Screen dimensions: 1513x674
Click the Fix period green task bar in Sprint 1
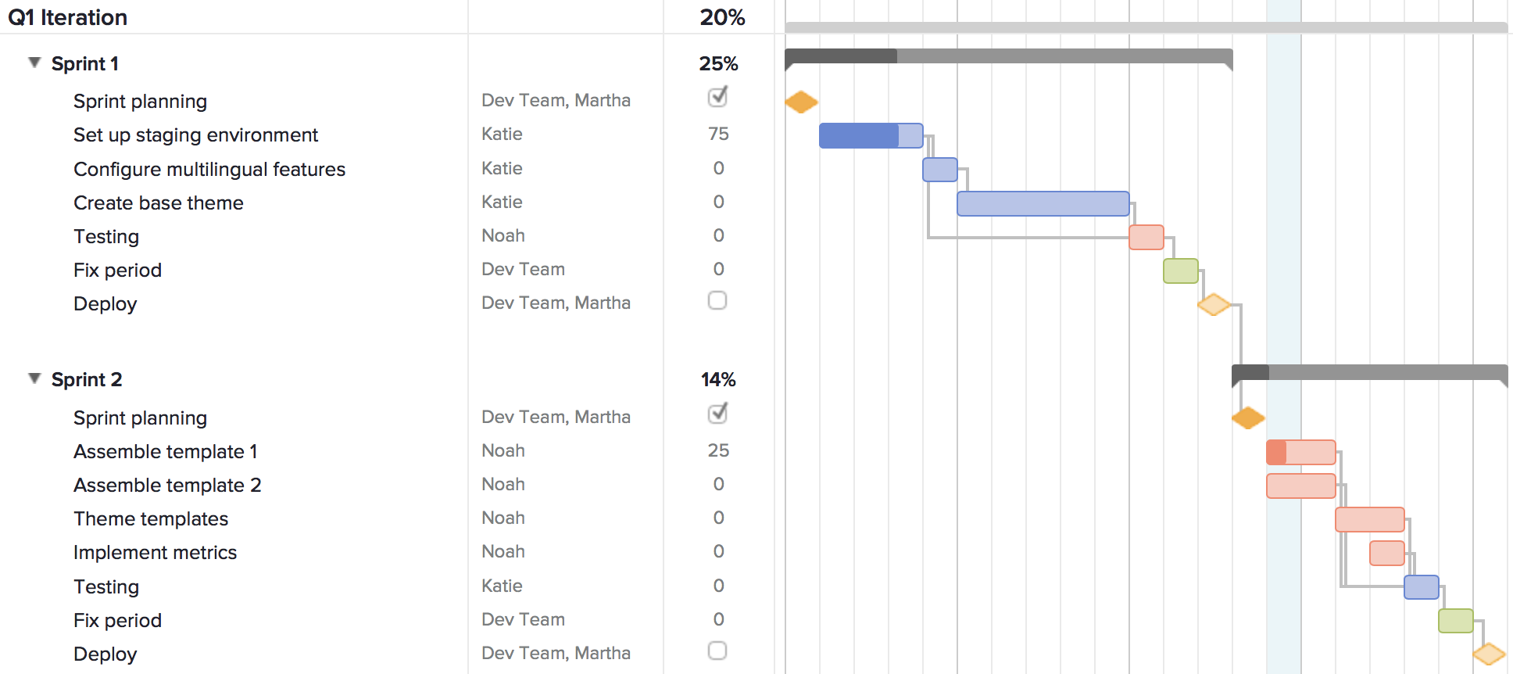tap(1180, 270)
